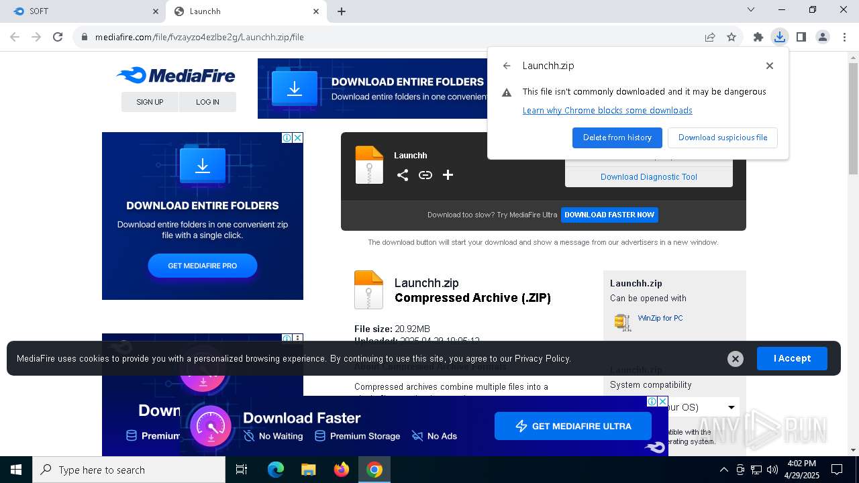This screenshot has width=859, height=483.
Task: Click the plus icon under Launchh
Action: click(x=448, y=175)
